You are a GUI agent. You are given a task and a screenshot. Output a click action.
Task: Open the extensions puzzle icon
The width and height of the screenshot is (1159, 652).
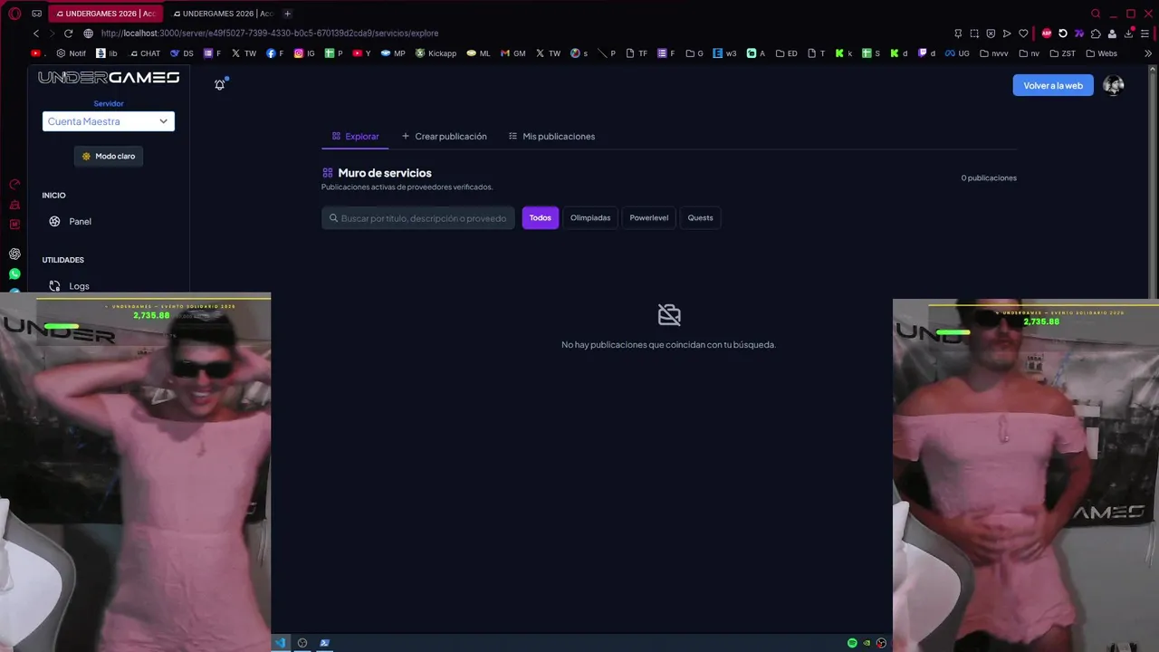coord(1096,34)
